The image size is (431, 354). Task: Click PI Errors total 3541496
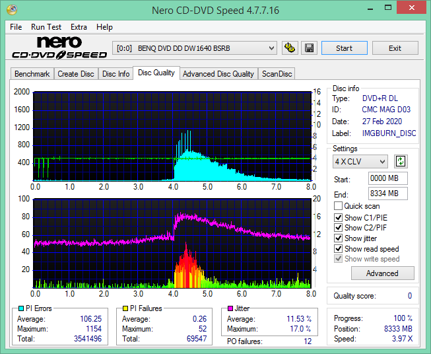(x=88, y=338)
